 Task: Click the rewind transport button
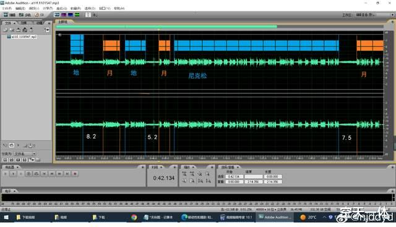coord(52,174)
